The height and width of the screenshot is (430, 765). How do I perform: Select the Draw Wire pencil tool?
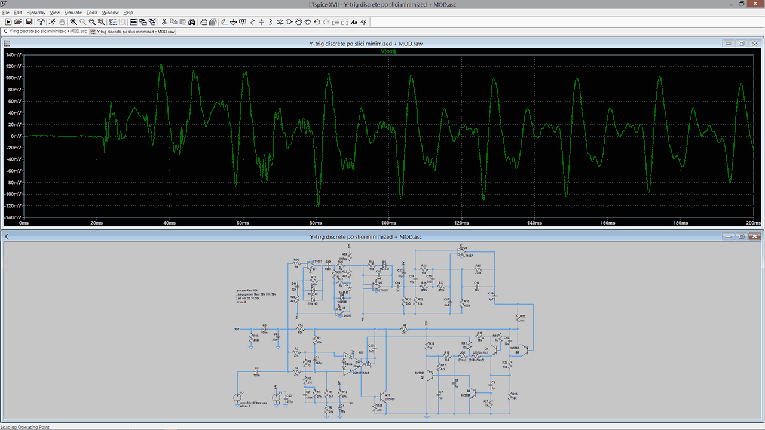tap(224, 22)
